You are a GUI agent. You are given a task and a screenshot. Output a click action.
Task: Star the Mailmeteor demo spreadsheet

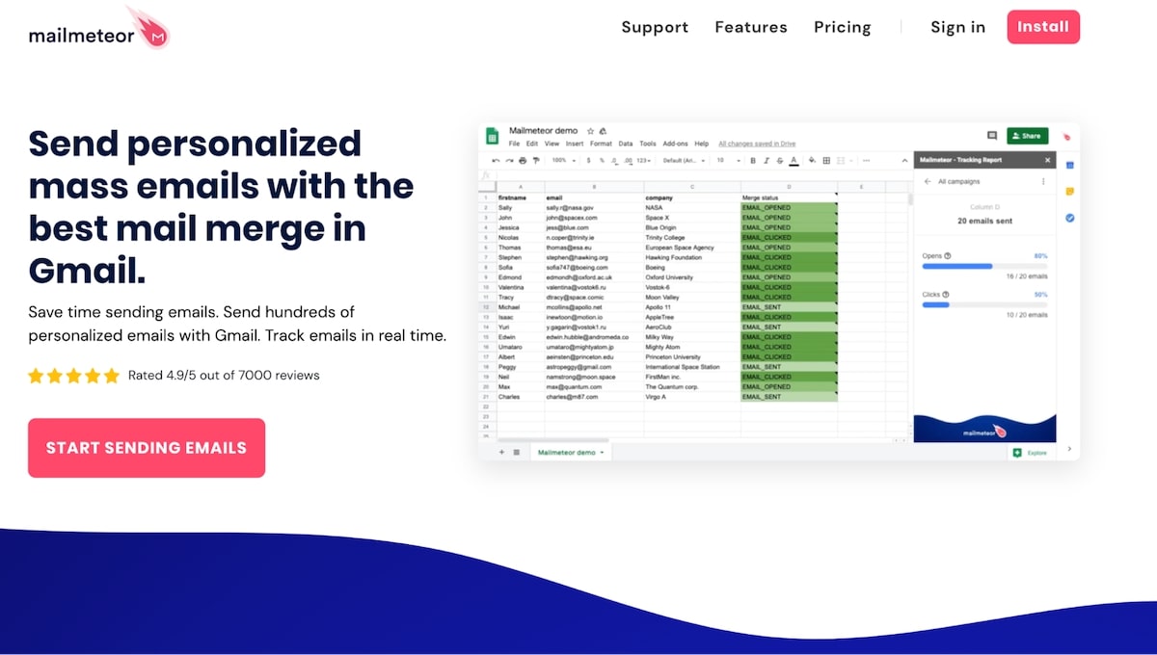click(x=590, y=131)
